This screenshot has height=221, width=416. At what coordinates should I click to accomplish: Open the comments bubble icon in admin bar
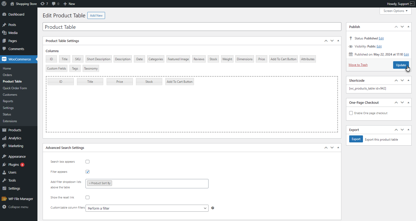tap(54, 4)
